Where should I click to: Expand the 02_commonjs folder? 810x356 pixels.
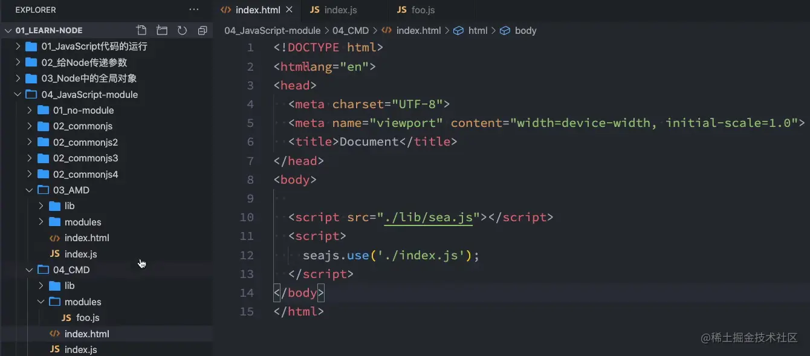tap(30, 126)
